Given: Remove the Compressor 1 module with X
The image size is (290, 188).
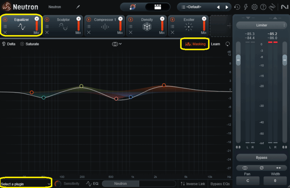Looking at the screenshot, I should tap(89, 33).
